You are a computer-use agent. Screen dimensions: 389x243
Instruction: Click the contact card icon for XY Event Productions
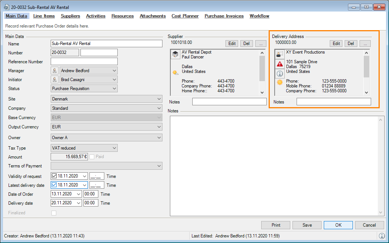(280, 54)
